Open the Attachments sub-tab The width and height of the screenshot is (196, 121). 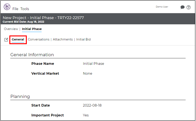point(63,40)
